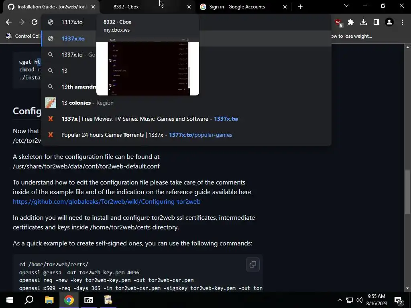Open the Configuring-tor2web wiki link
Image resolution: width=411 pixels, height=308 pixels.
pyautogui.click(x=107, y=201)
